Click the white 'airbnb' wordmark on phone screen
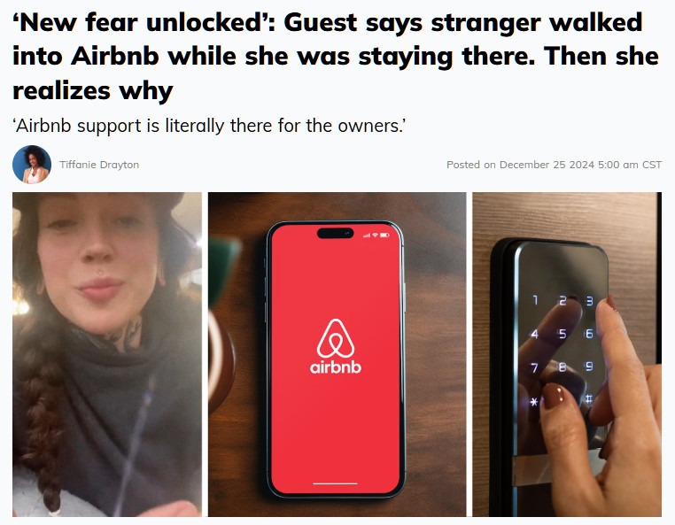Image resolution: width=675 pixels, height=525 pixels. click(336, 367)
